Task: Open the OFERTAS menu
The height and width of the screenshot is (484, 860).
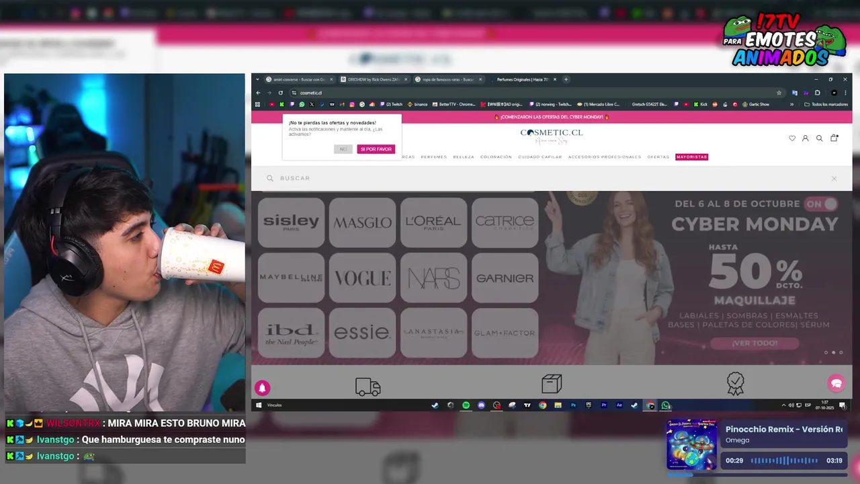Action: pos(658,157)
